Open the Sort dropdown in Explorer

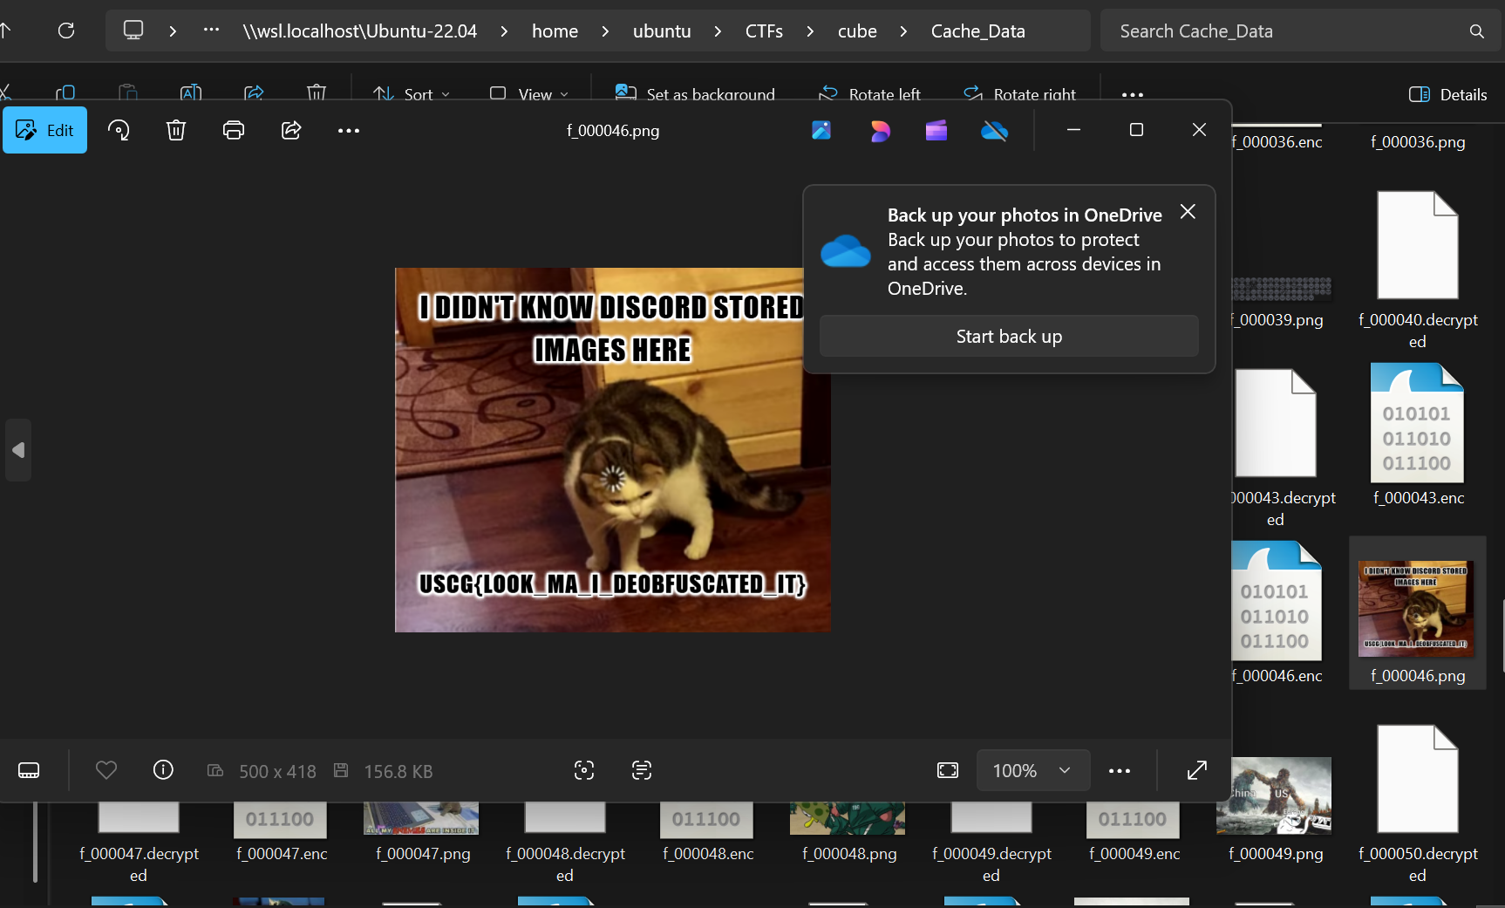(412, 93)
